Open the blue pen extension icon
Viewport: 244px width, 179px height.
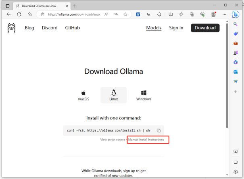[x=138, y=14]
